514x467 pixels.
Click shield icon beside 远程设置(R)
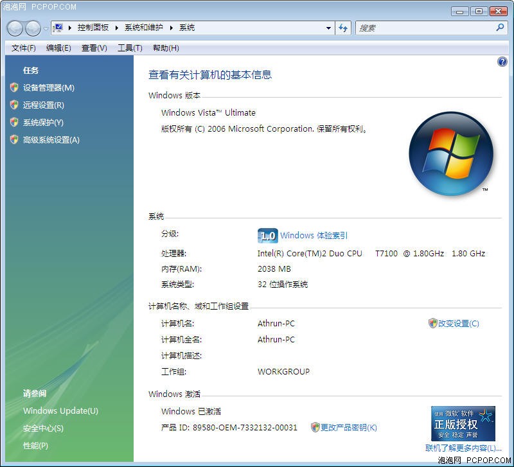[x=14, y=105]
